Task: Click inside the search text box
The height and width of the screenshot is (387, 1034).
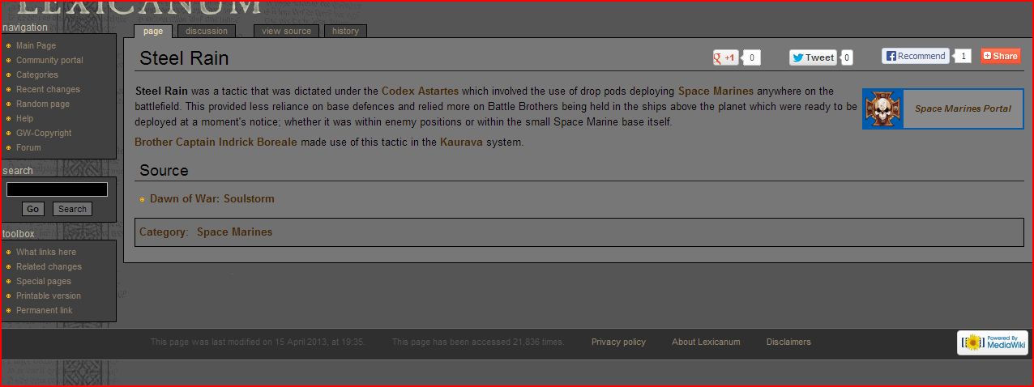Action: pyautogui.click(x=57, y=189)
